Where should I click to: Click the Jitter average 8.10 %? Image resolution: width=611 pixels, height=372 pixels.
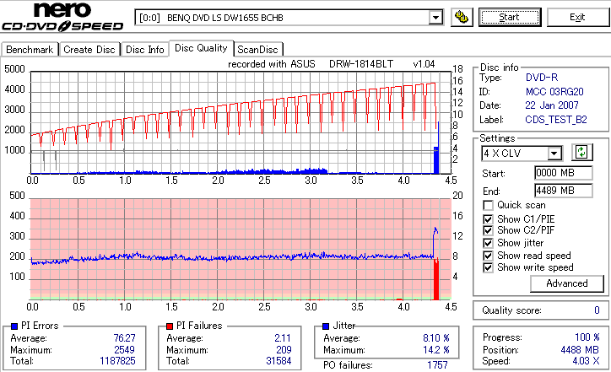(x=436, y=338)
